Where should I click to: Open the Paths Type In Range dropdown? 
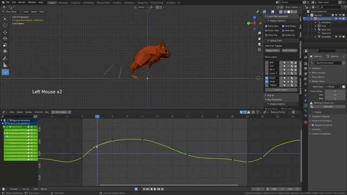pyautogui.click(x=333, y=87)
